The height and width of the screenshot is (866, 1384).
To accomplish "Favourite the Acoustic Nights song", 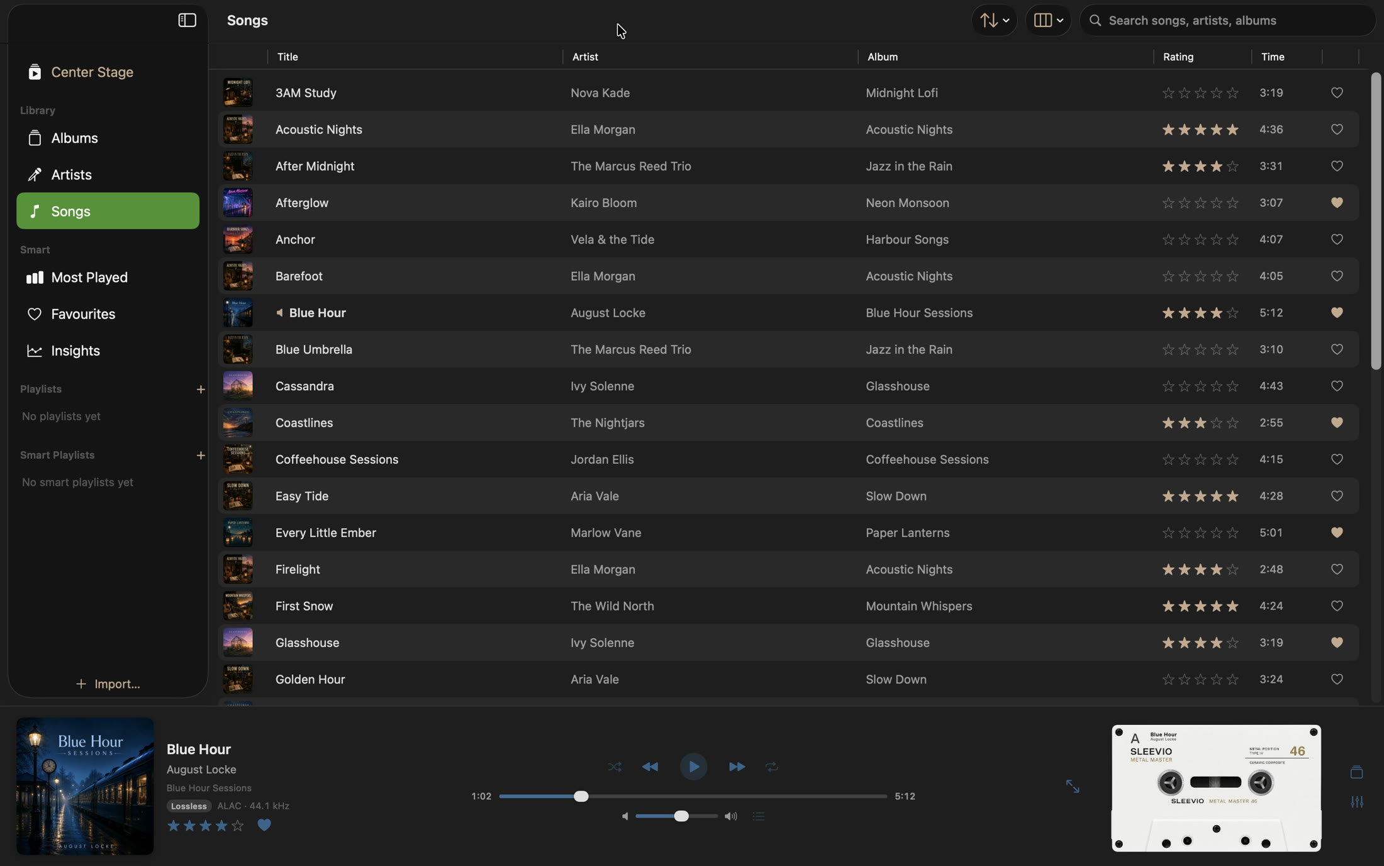I will tap(1337, 130).
